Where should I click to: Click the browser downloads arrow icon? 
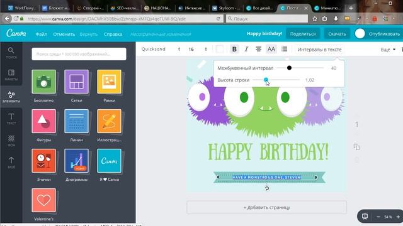click(336, 18)
